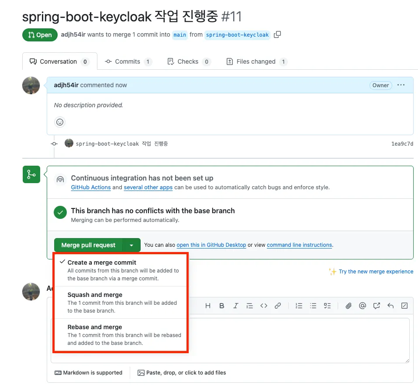Open the slash commands icon

click(404, 306)
